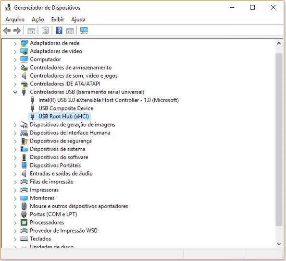The image size is (286, 261).
Task: Toggle the action pane toolbar icon
Action: (x=70, y=31)
